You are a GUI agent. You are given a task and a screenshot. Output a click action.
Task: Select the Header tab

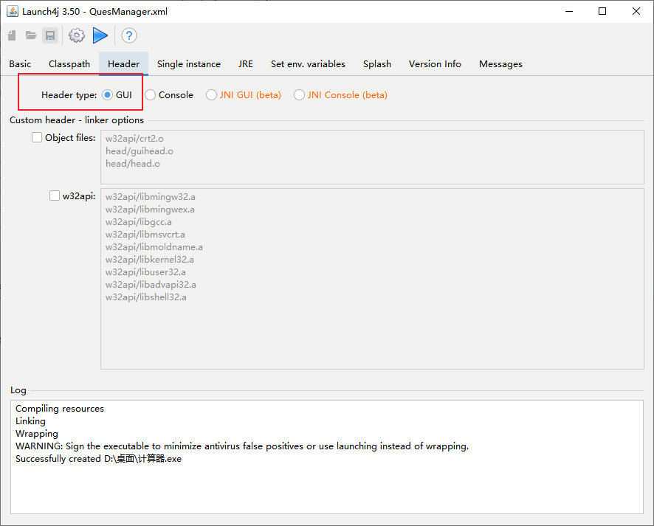point(123,63)
